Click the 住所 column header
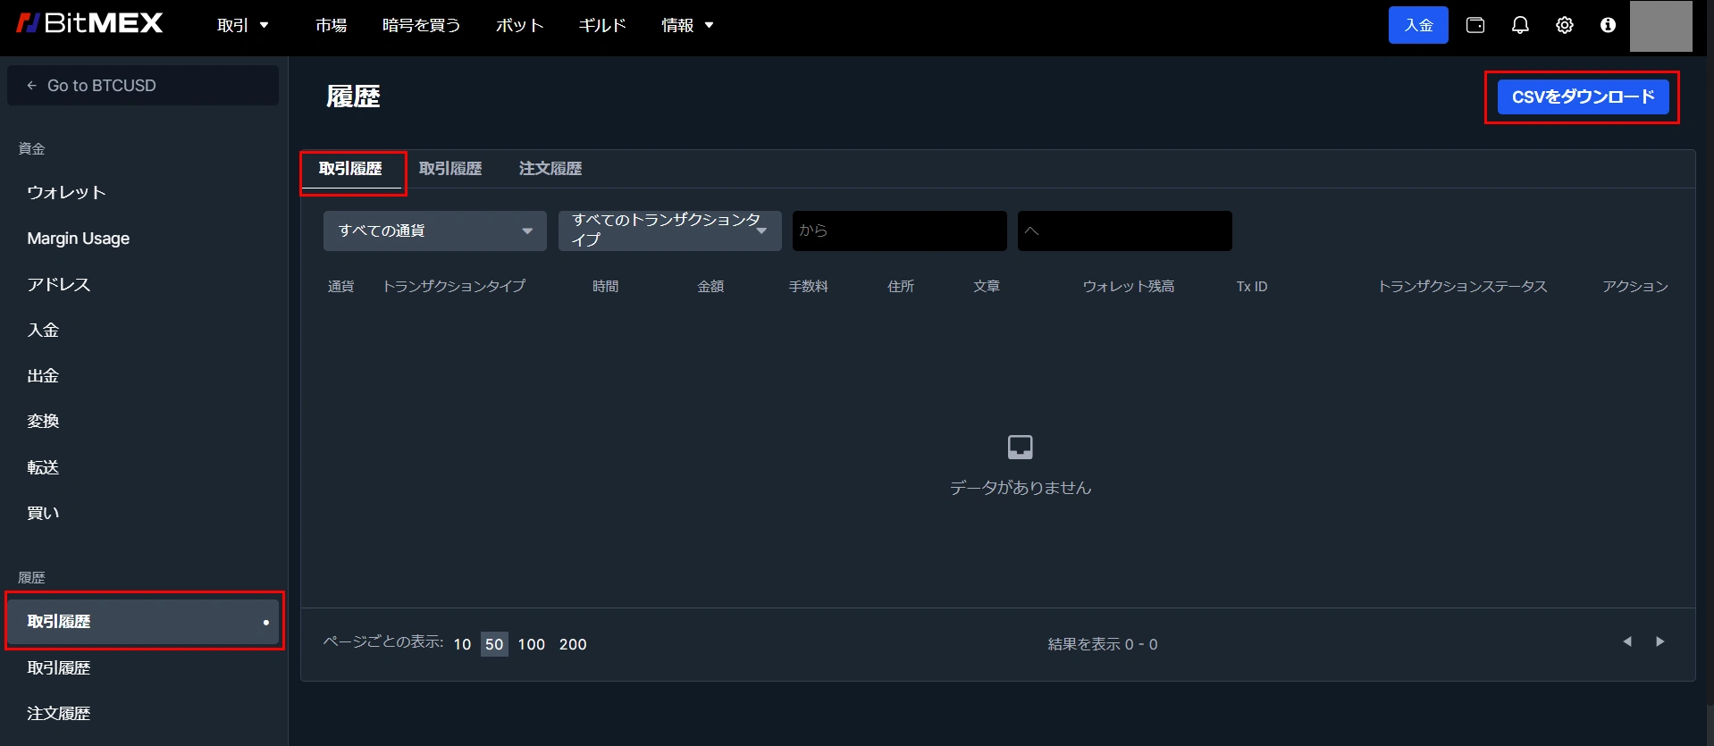Viewport: 1714px width, 746px height. (901, 286)
